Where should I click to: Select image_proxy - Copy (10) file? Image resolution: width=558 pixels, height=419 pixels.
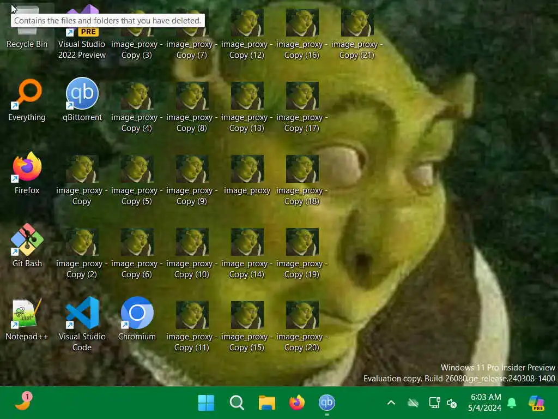point(192,253)
